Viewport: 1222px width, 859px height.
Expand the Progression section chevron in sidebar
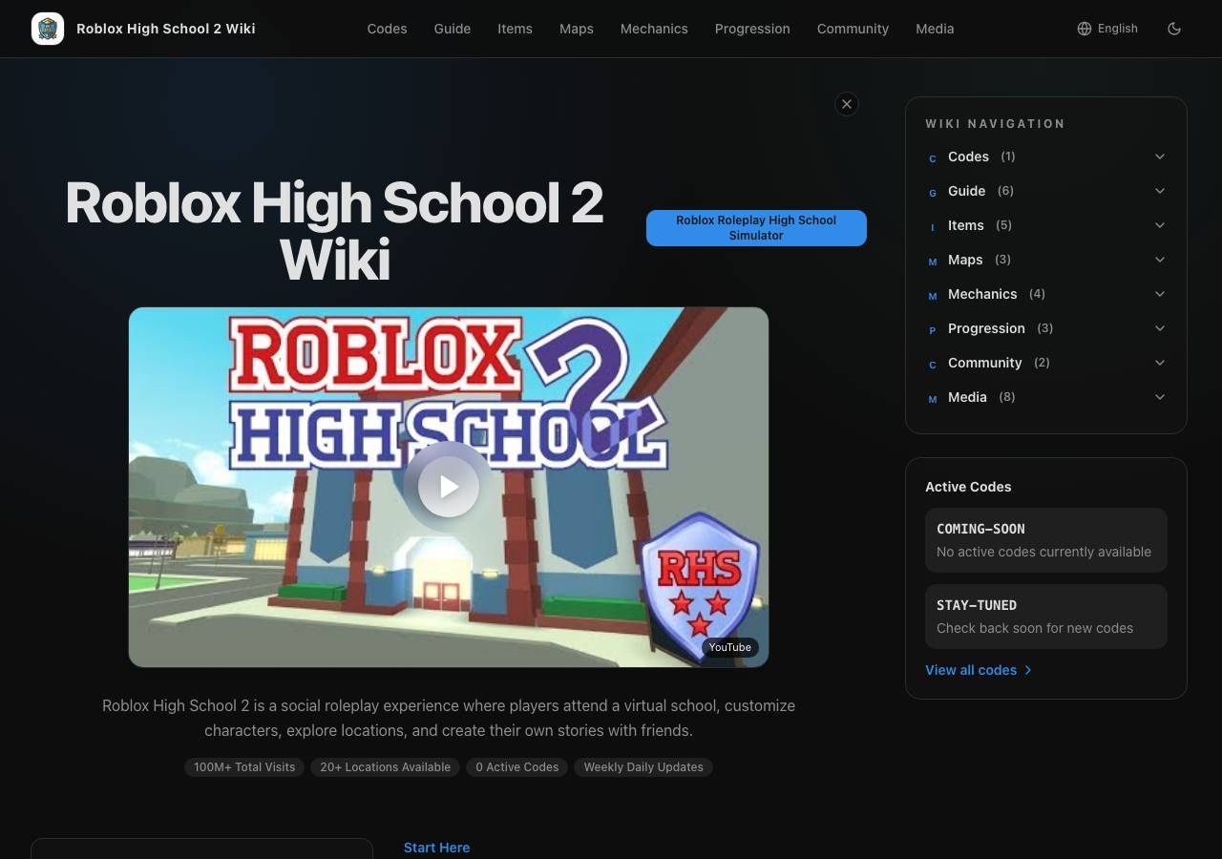(1160, 328)
